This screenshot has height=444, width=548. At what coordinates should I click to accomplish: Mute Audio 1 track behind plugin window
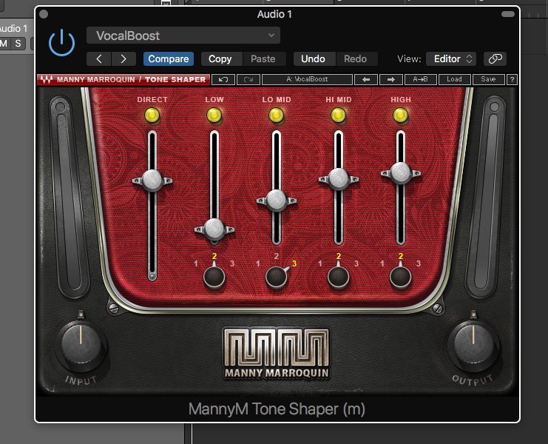coord(4,44)
